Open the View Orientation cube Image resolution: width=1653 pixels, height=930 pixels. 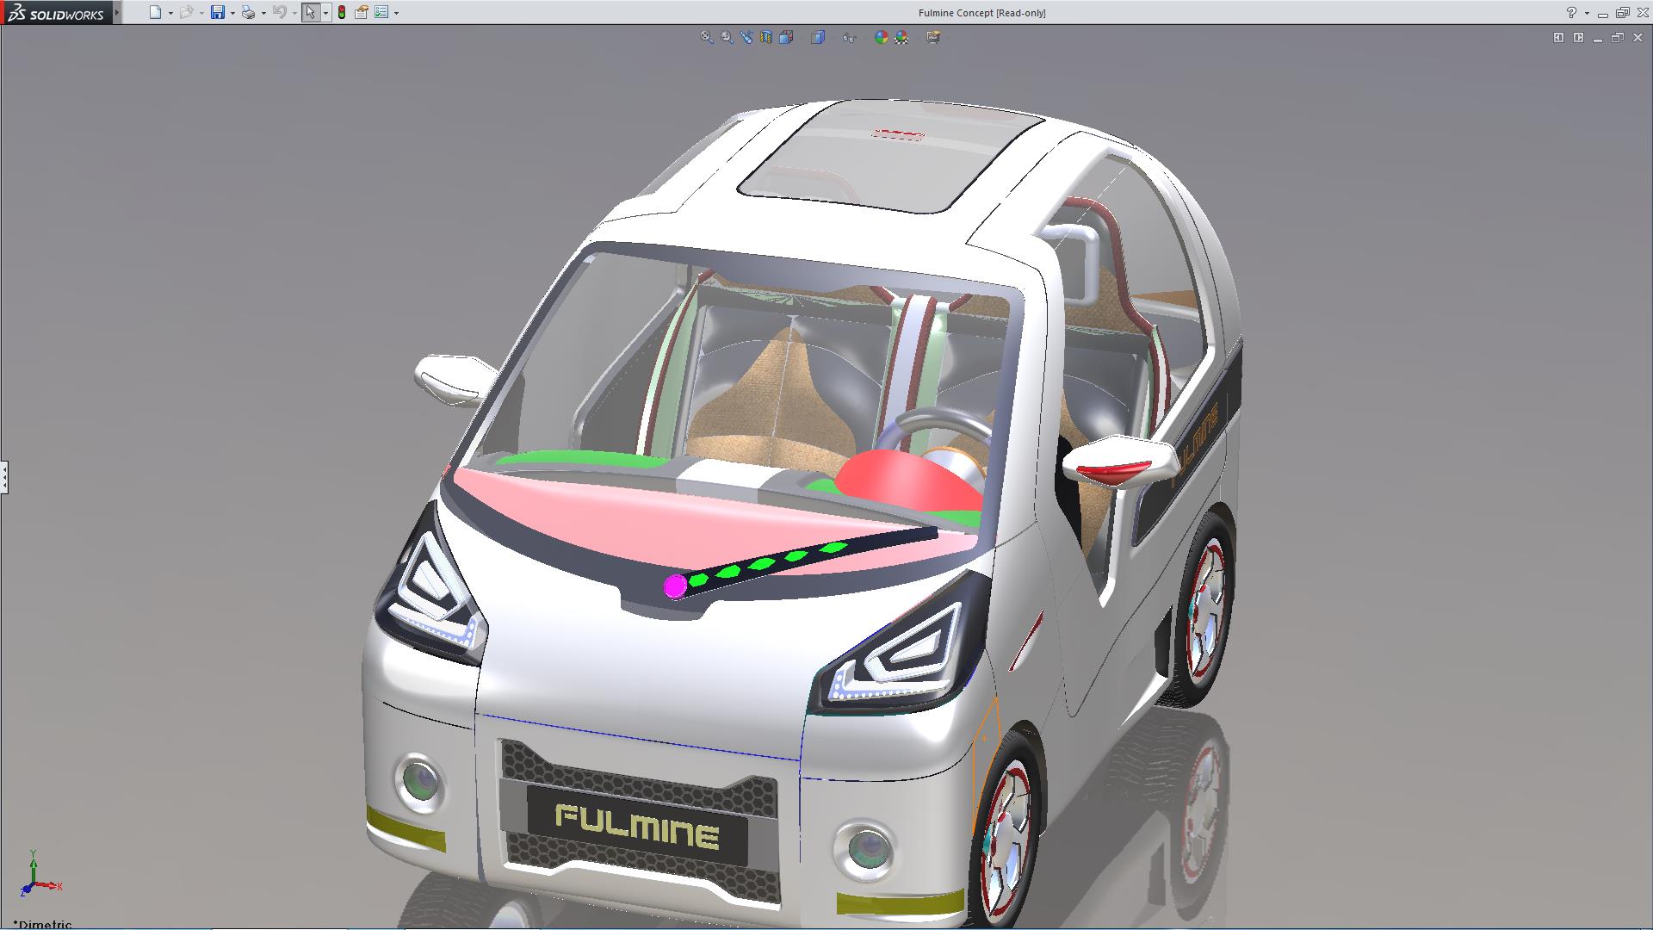click(x=786, y=37)
